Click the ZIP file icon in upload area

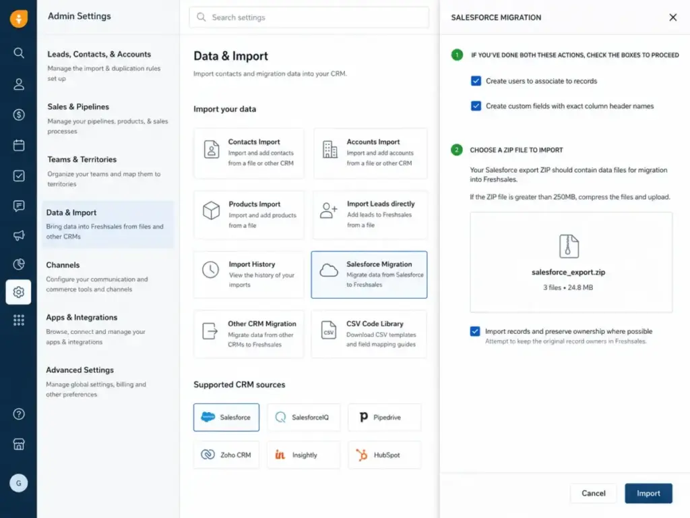tap(569, 246)
